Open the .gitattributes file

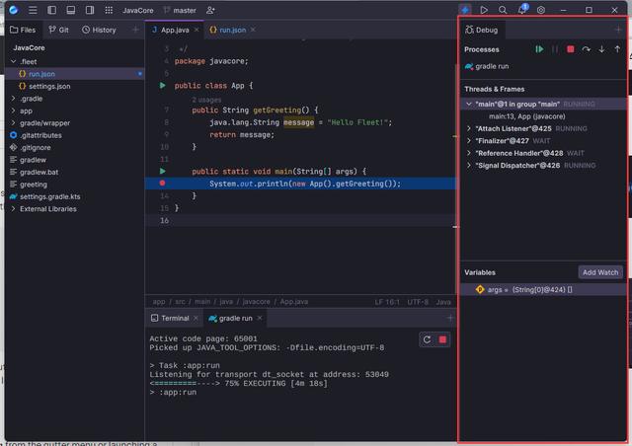[x=75, y=135]
